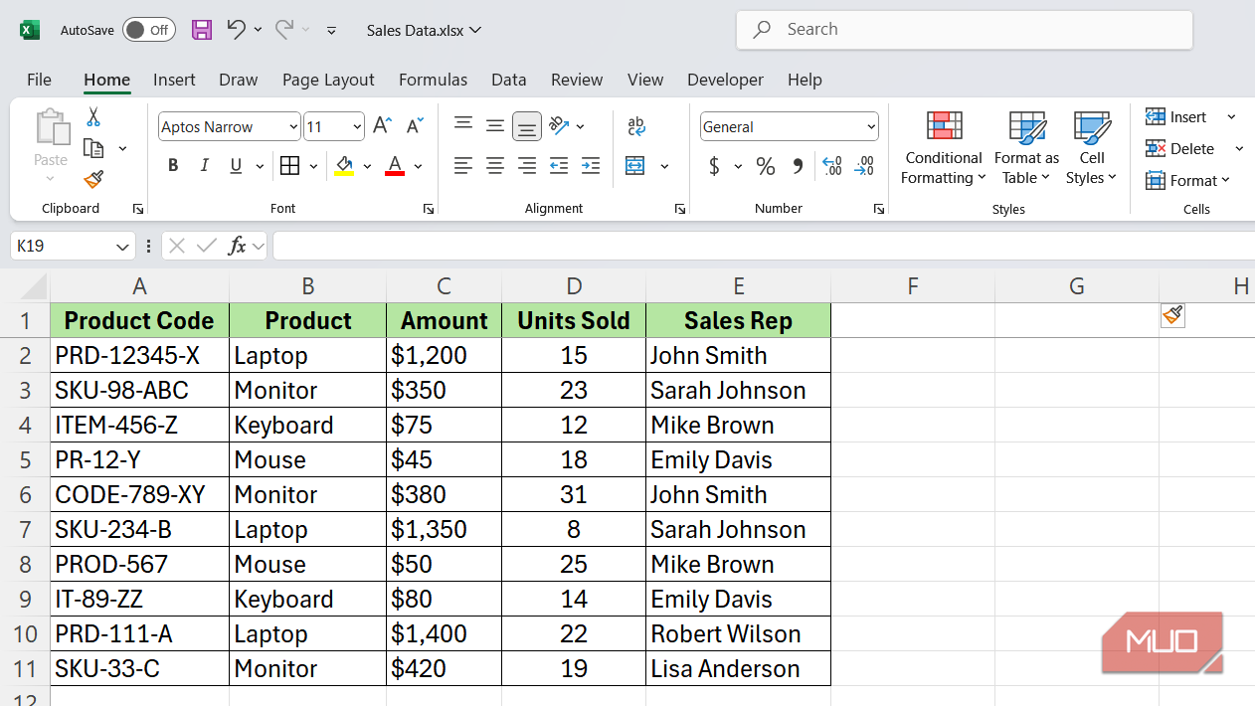
Task: Select the column C header
Action: pyautogui.click(x=444, y=286)
